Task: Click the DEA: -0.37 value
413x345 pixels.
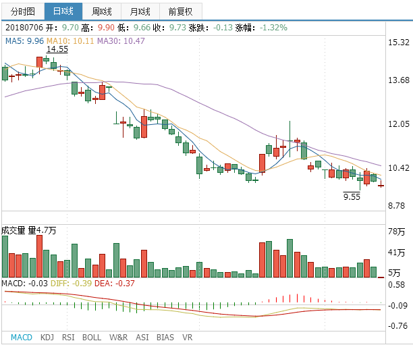Action: click(x=115, y=284)
